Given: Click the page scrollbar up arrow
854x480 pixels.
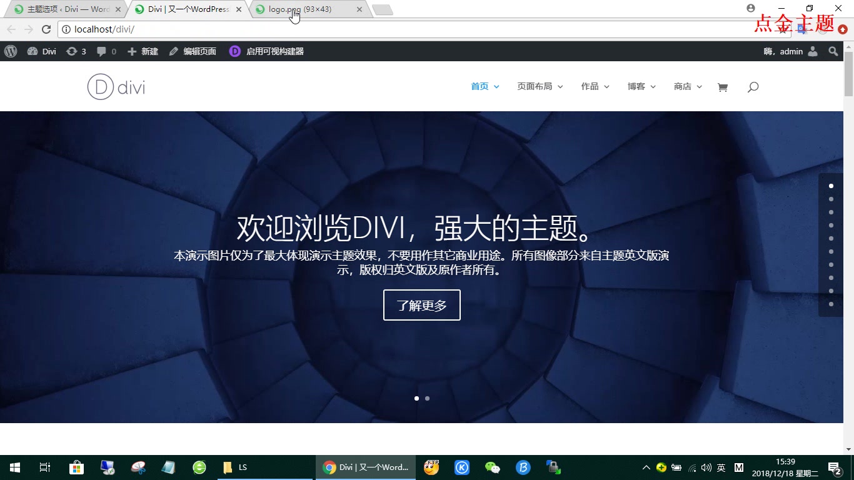Looking at the screenshot, I should point(848,46).
